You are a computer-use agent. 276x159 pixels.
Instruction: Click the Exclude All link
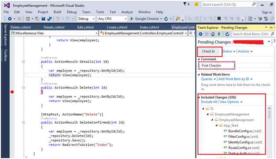coord(209,102)
